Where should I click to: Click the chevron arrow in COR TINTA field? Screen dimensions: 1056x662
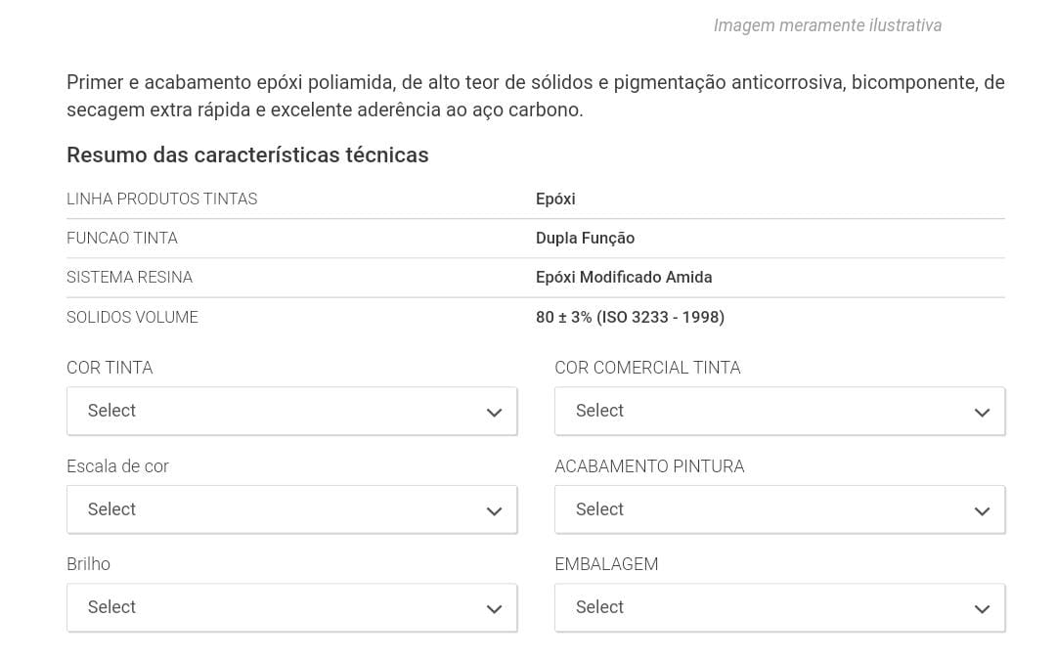494,413
